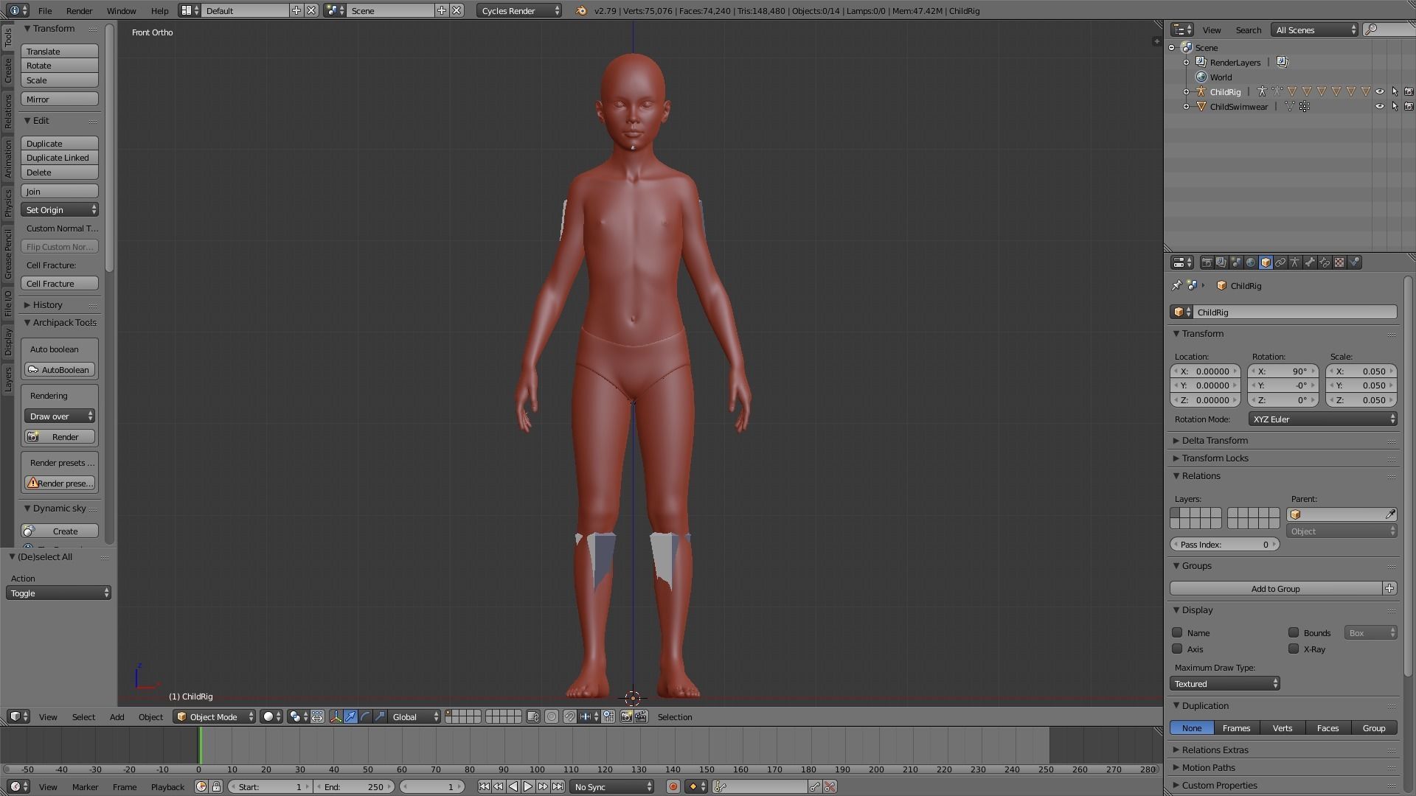Open the XYZ Euler rotation mode dropdown

[x=1322, y=419]
